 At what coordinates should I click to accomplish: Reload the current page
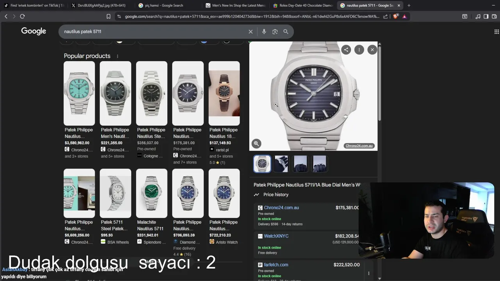coord(22,16)
